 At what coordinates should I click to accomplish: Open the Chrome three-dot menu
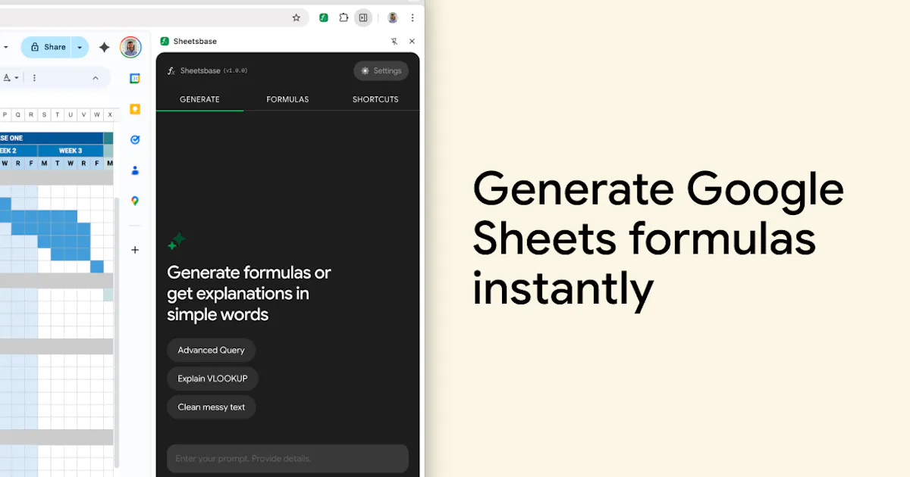(x=413, y=17)
